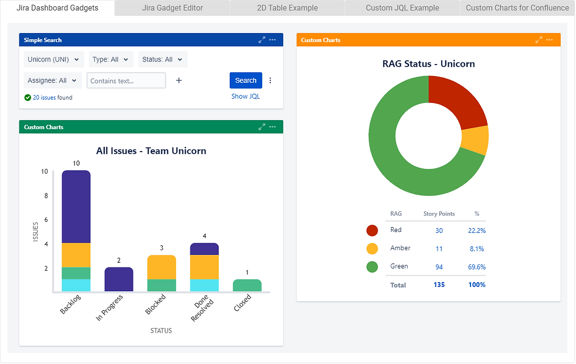The width and height of the screenshot is (576, 364).
Task: Click the Closed bar in the chart
Action: pos(247,285)
